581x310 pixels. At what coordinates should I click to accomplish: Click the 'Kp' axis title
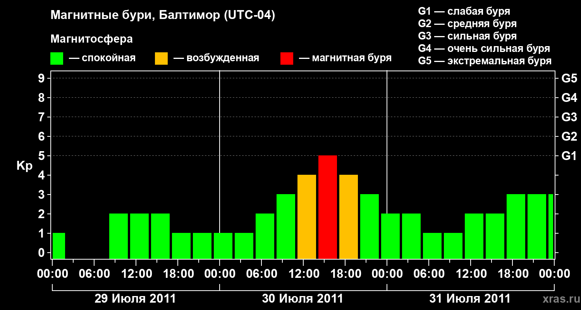pyautogui.click(x=24, y=166)
